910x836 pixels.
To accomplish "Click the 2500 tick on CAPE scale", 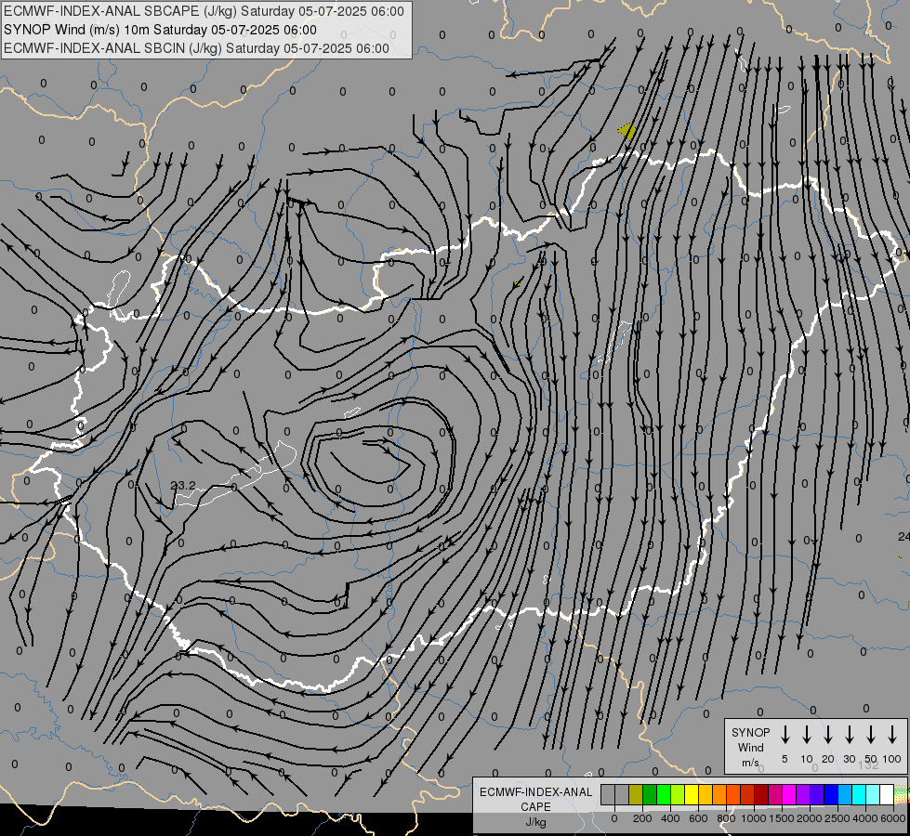I will [x=837, y=818].
